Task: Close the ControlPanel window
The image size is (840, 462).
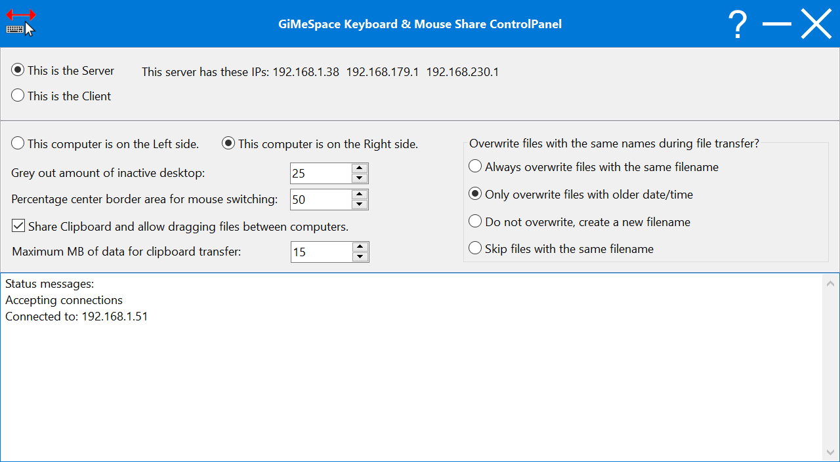Action: point(816,24)
